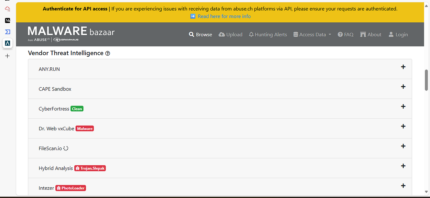Click the PhotoLoader malware badge

(71, 188)
